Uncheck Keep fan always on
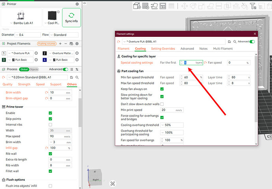This screenshot has width=272, height=189. [x=162, y=89]
